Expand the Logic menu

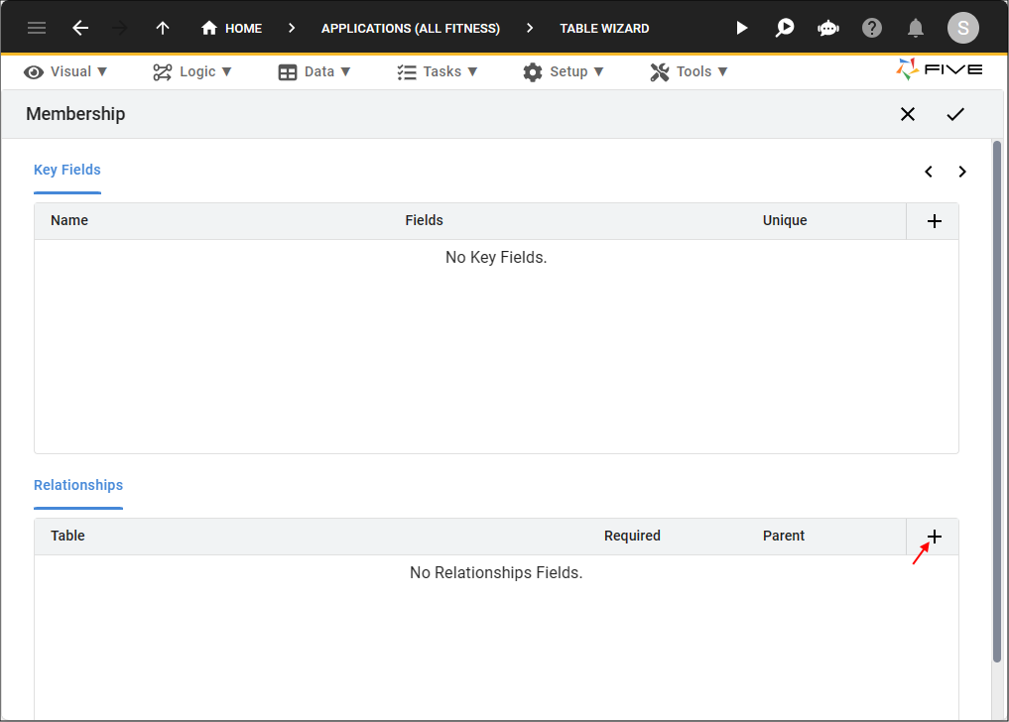click(x=191, y=71)
